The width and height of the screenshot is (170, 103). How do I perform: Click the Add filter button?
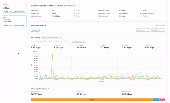(35, 30)
